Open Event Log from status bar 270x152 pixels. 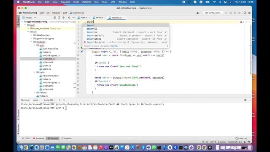(241, 138)
